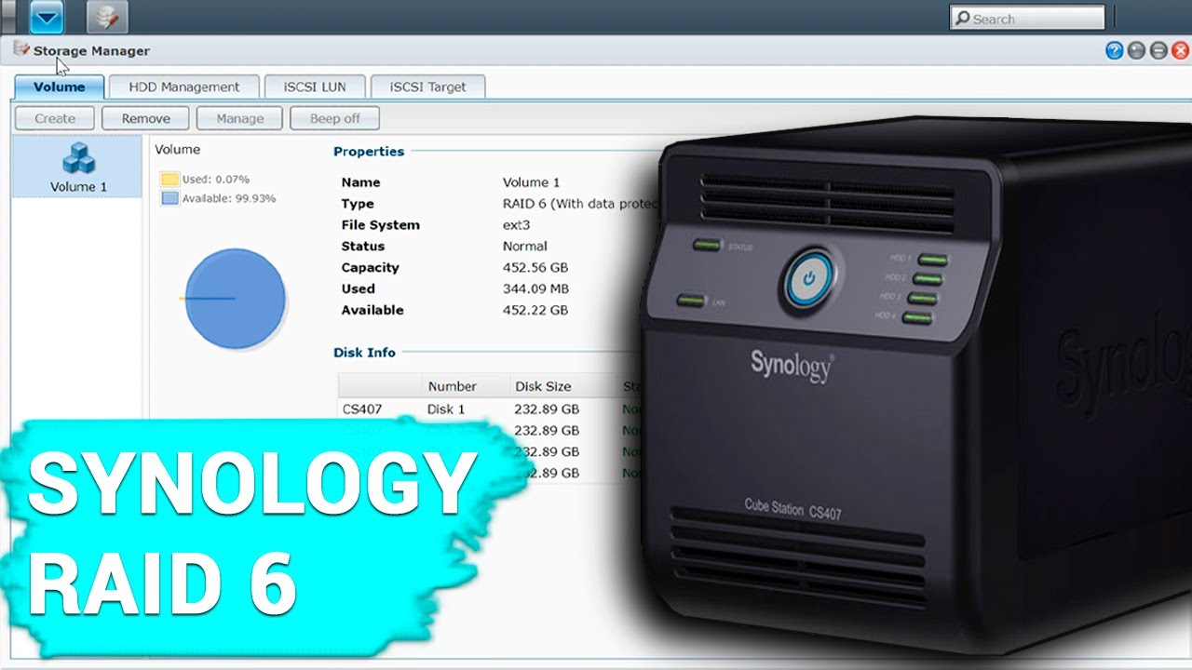The width and height of the screenshot is (1192, 670).
Task: Click the Normal status value
Action: [x=524, y=247]
